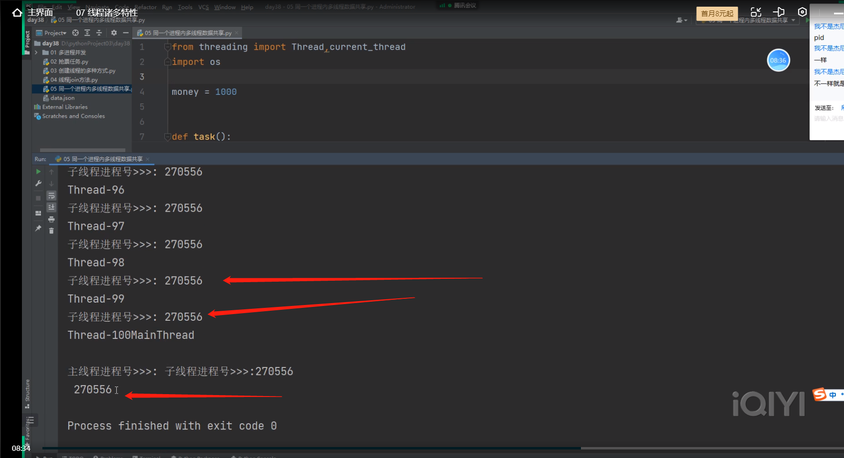Click the Project panel horizontal scrollbar
The image size is (844, 458).
(83, 150)
